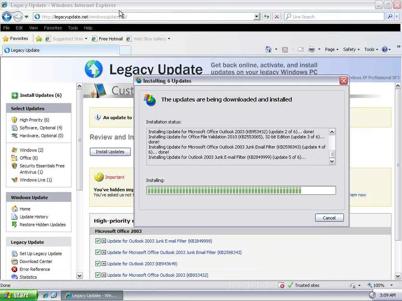
Task: Open Web Slice Gallery dropdown
Action: (148, 39)
